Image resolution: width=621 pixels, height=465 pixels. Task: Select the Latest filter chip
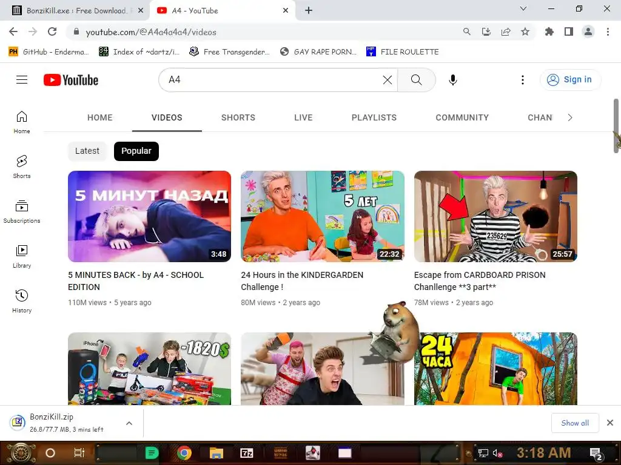[x=87, y=151]
